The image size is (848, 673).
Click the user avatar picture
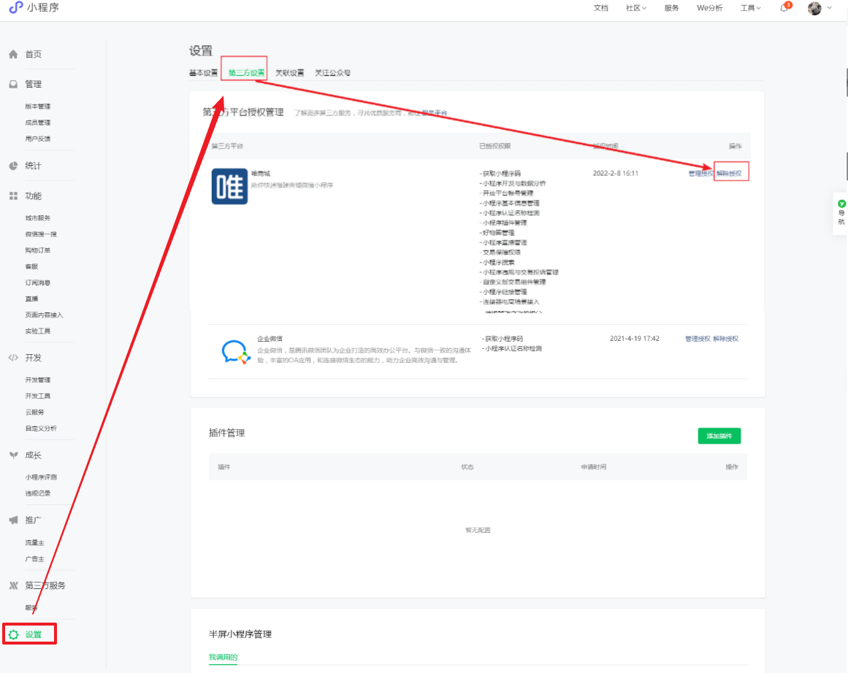coord(815,8)
